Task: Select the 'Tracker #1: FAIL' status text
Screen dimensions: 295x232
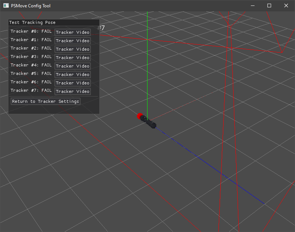Action: point(31,40)
